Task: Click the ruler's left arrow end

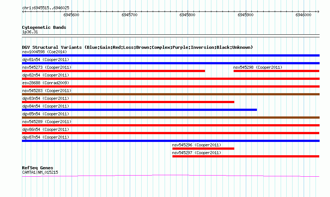Action: click(23, 11)
